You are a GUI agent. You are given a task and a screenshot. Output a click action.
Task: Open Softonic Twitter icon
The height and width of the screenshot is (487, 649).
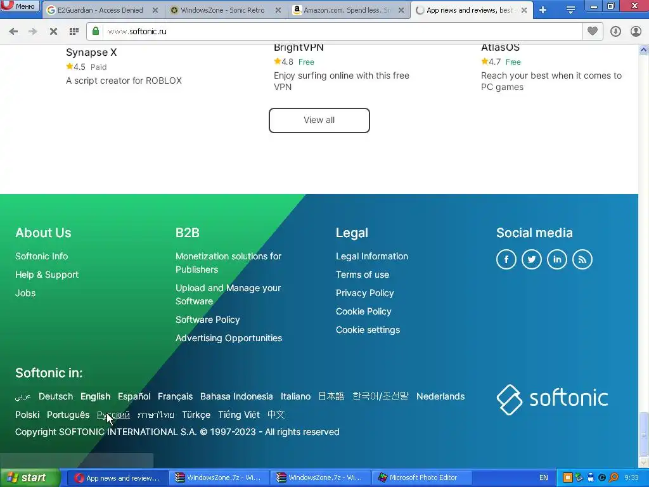point(532,259)
